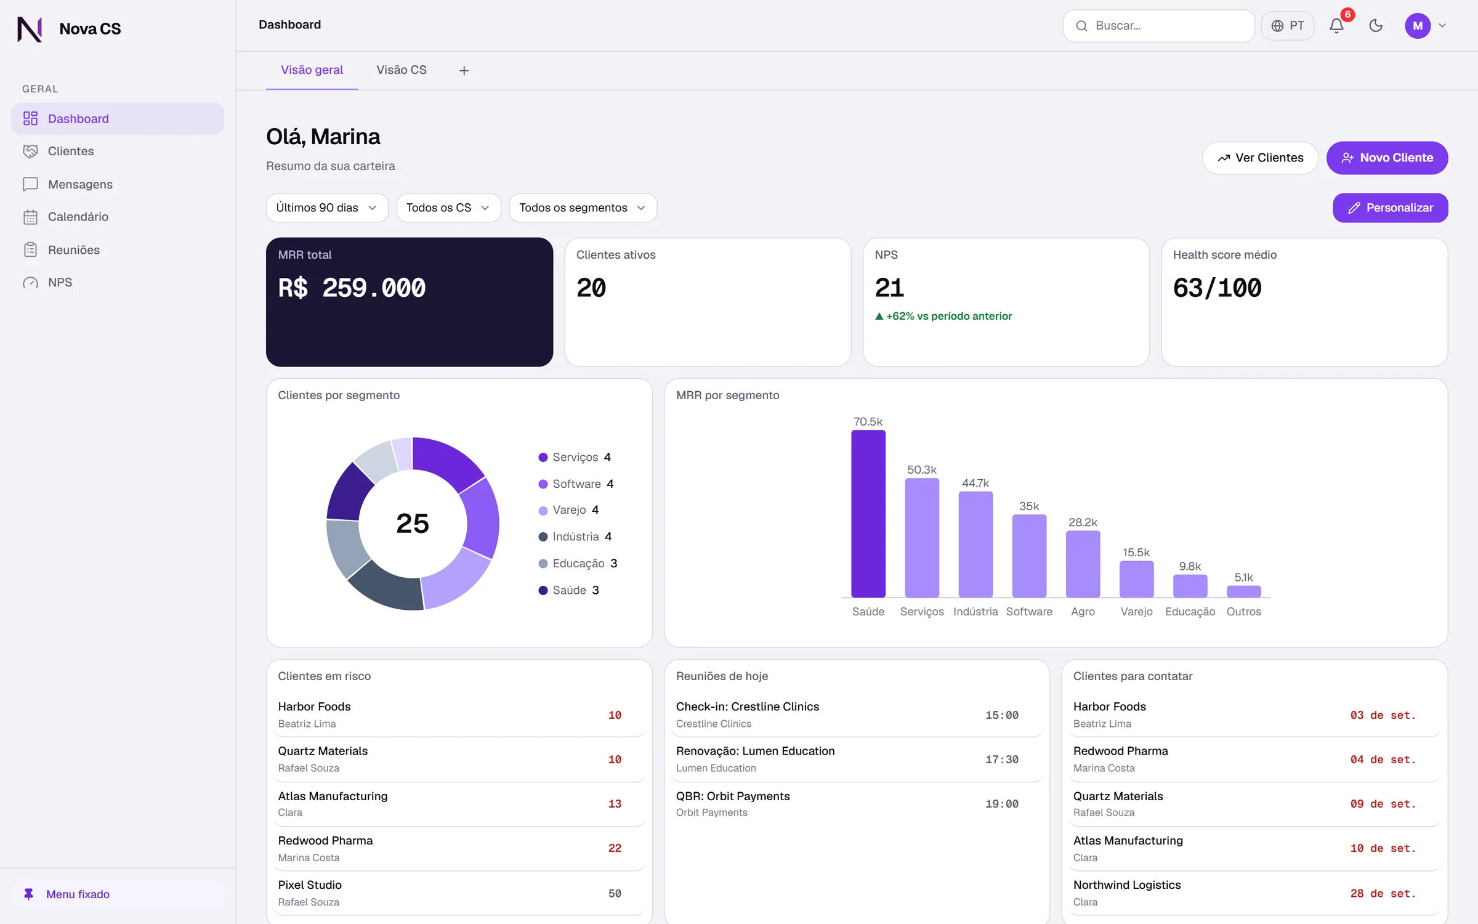The image size is (1478, 924).
Task: Click the NPS +62% vs período anterior text
Action: (x=943, y=317)
